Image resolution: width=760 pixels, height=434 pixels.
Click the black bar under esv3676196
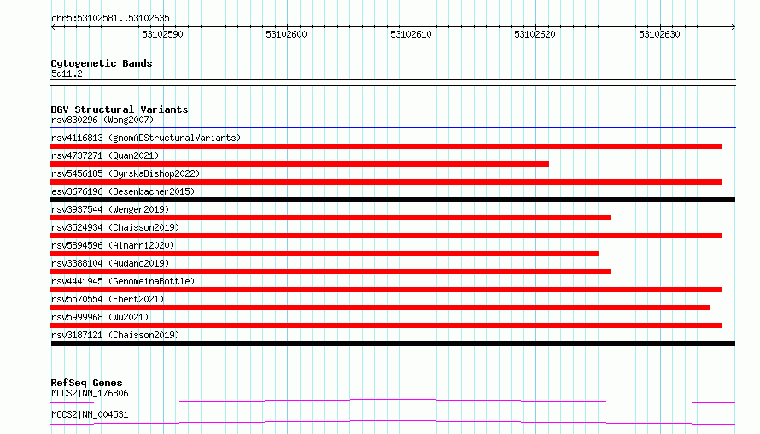pos(393,200)
